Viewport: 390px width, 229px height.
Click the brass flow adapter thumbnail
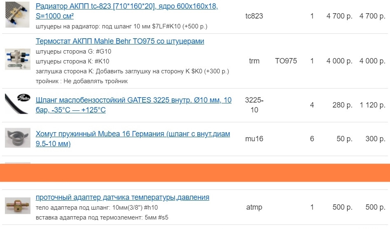point(17,206)
